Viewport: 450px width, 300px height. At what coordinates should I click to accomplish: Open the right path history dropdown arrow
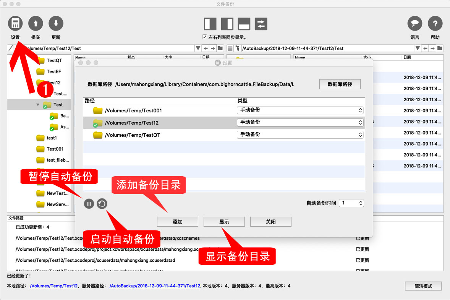(418, 48)
